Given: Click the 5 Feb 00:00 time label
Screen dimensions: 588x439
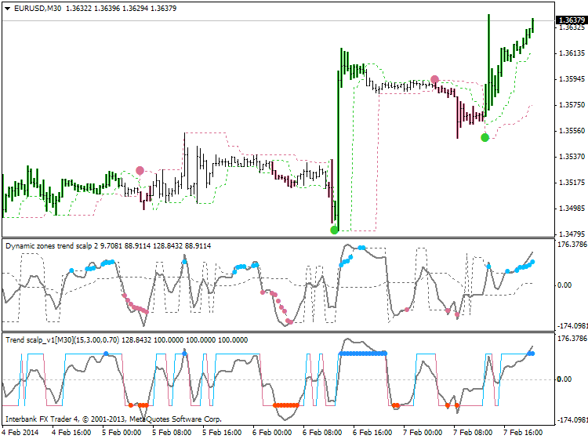Looking at the screenshot, I should (x=122, y=432).
